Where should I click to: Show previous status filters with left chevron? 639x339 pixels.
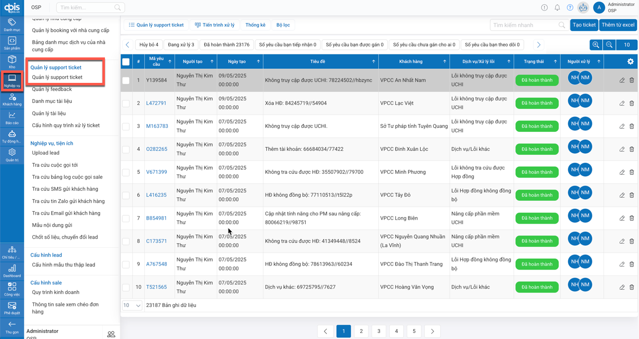[x=127, y=45]
